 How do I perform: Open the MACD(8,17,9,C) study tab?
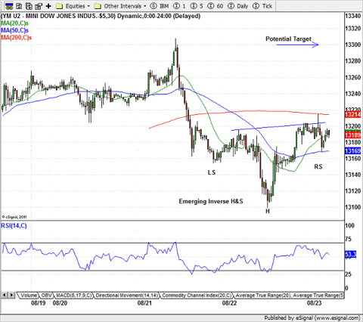[73, 295]
